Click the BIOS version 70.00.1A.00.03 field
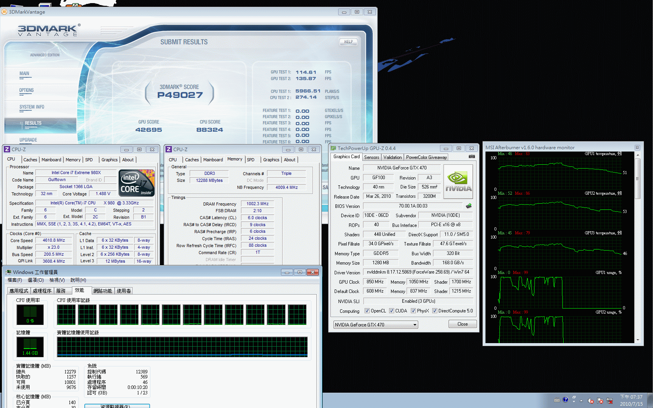This screenshot has width=653, height=408. [413, 206]
